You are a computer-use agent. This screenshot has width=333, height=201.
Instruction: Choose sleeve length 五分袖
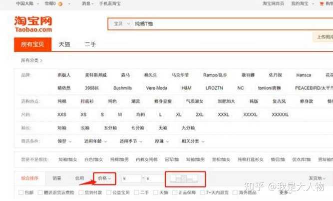[110, 128]
